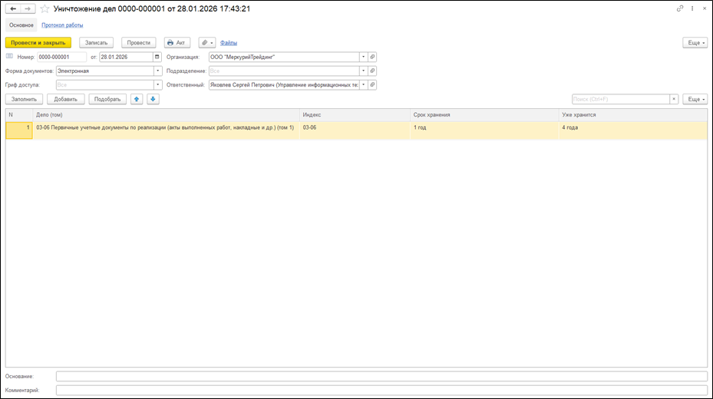
Task: Open the paperclip attachments menu
Action: [206, 43]
